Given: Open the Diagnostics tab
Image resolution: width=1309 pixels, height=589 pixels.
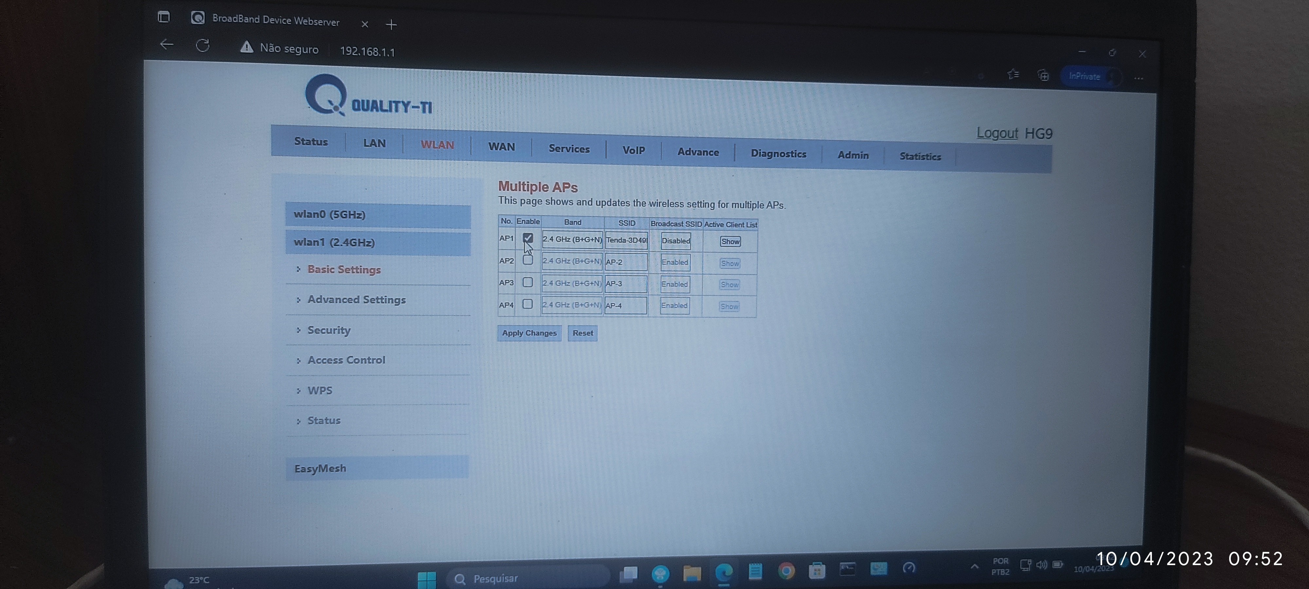Looking at the screenshot, I should tap(778, 153).
